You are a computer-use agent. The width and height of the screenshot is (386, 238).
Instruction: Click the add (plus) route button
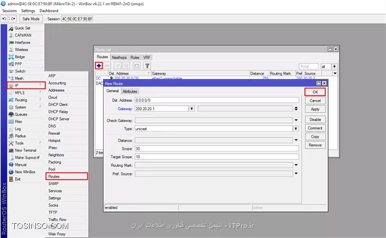98,65
